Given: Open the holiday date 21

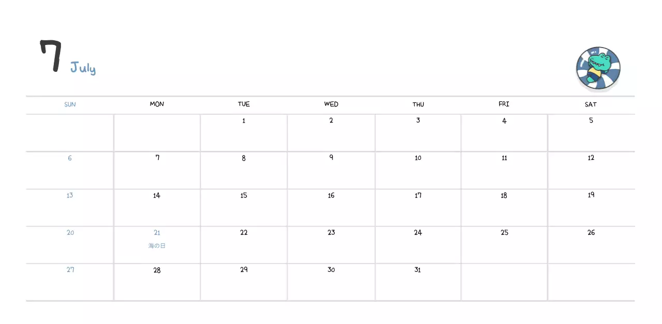Looking at the screenshot, I should (x=157, y=233).
